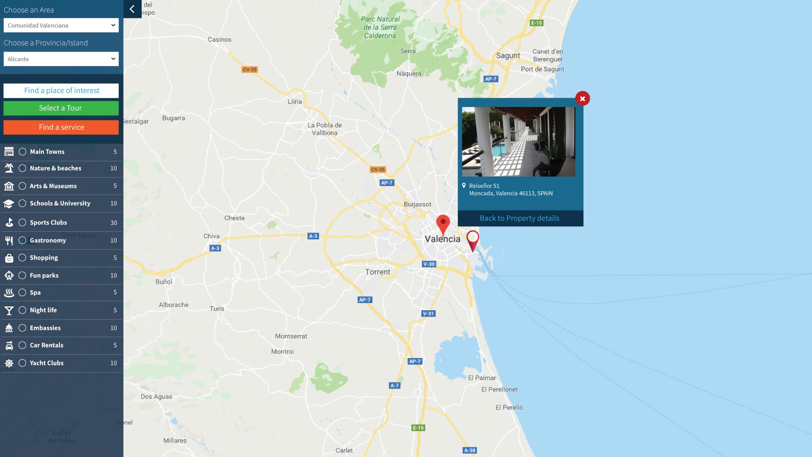Select the Spa radio button
Image resolution: width=812 pixels, height=457 pixels.
click(x=22, y=292)
